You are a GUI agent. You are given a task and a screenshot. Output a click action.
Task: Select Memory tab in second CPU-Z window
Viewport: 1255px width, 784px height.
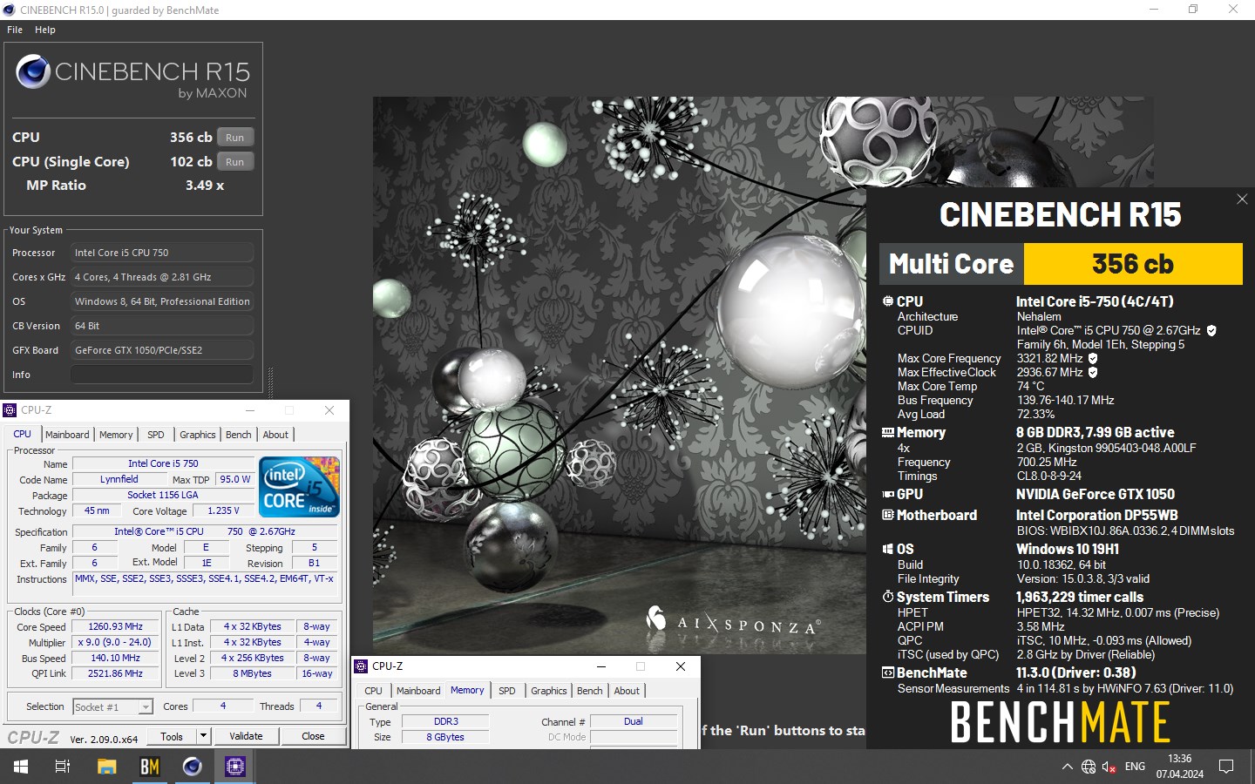coord(467,690)
